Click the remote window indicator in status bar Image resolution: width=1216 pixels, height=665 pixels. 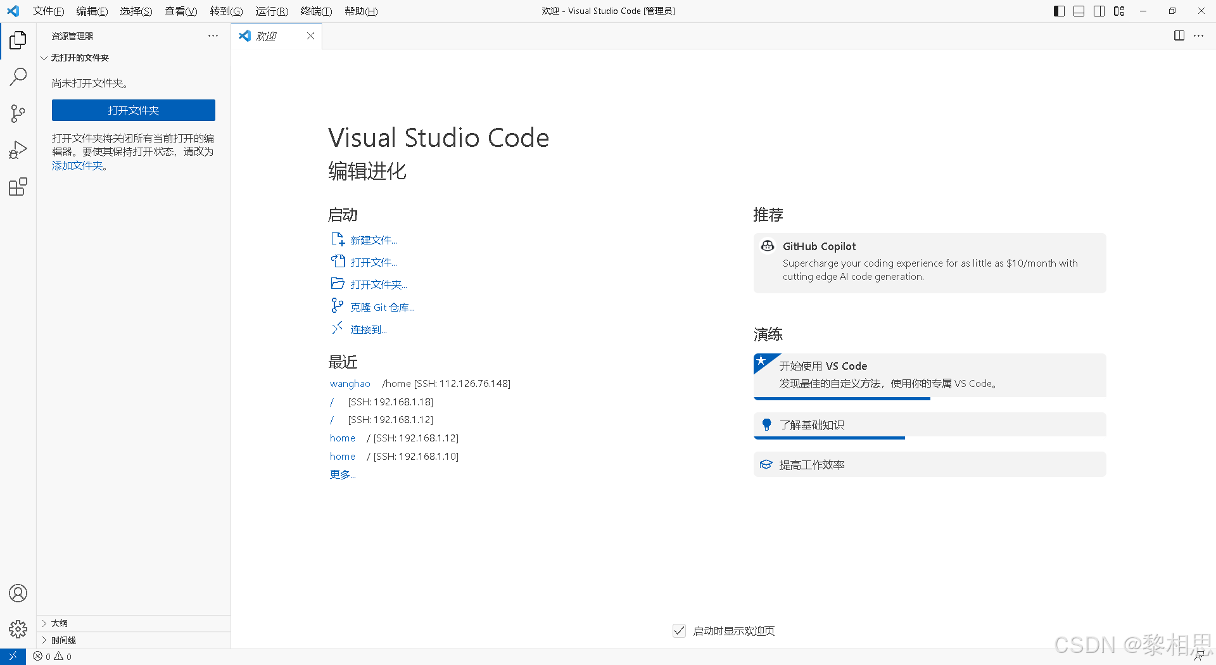pyautogui.click(x=13, y=657)
